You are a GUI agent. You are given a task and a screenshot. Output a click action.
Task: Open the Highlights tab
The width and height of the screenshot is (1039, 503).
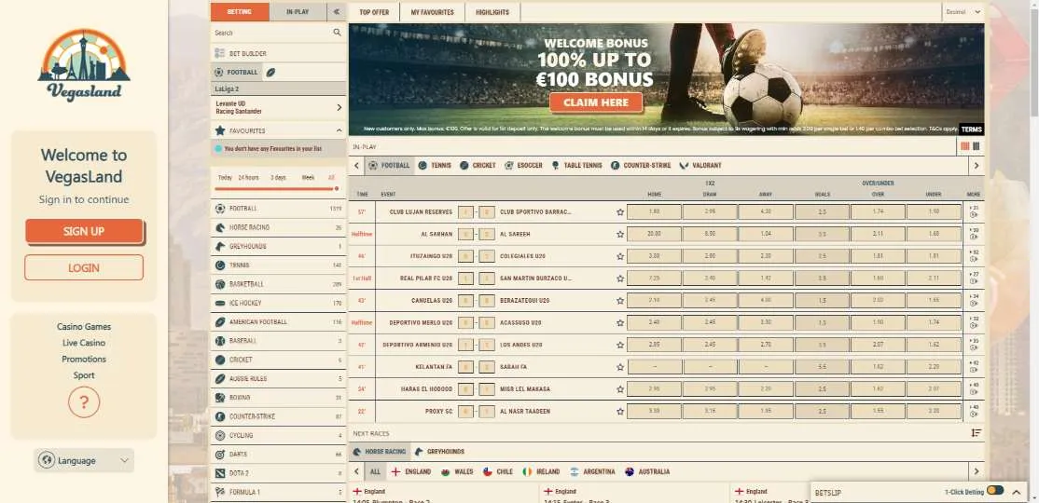492,12
